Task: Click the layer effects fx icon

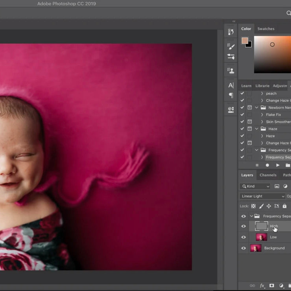Action: [262, 286]
